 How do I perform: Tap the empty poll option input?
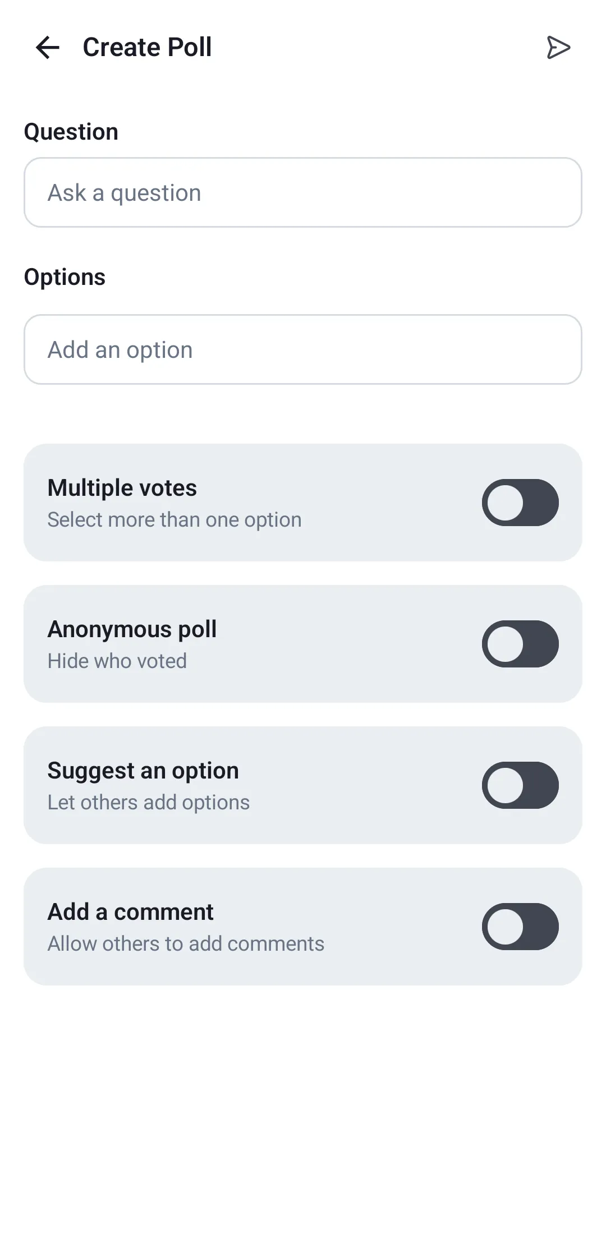point(303,349)
